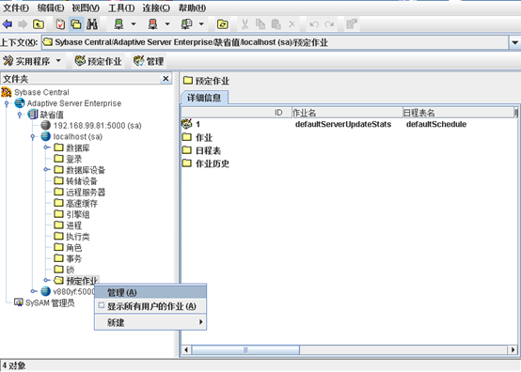
Task: Collapse the Adaptive Server Enterprise node
Action: [7, 103]
